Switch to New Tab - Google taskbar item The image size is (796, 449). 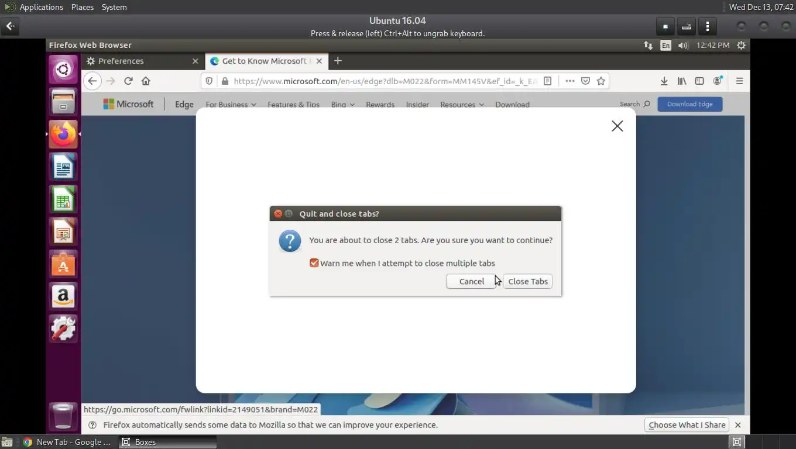click(x=67, y=442)
